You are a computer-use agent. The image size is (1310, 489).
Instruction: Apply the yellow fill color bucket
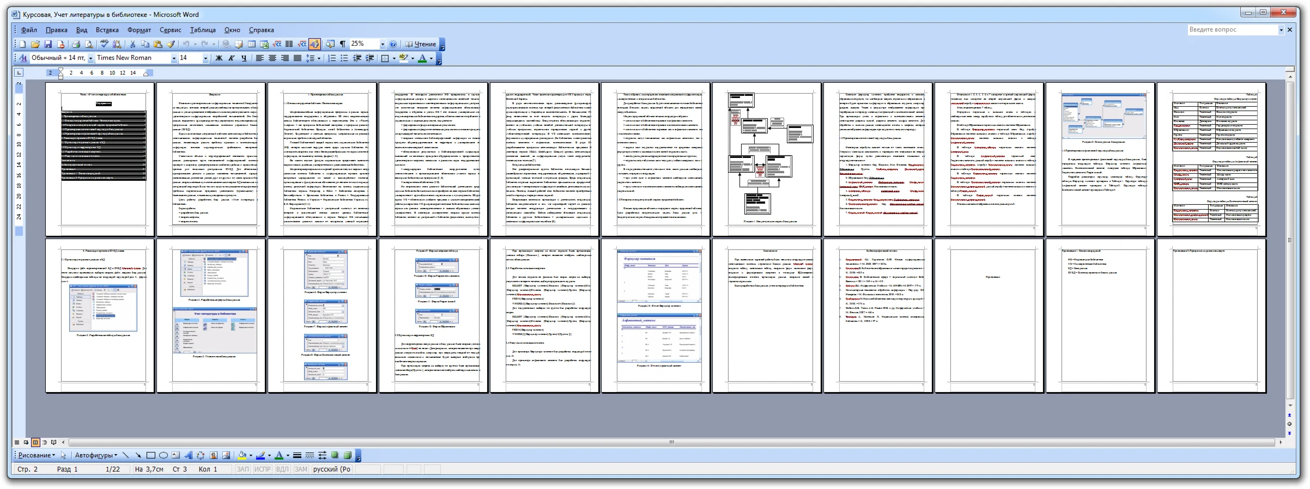pyautogui.click(x=242, y=455)
